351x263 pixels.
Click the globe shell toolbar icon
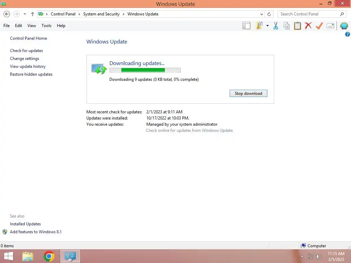coord(344,26)
